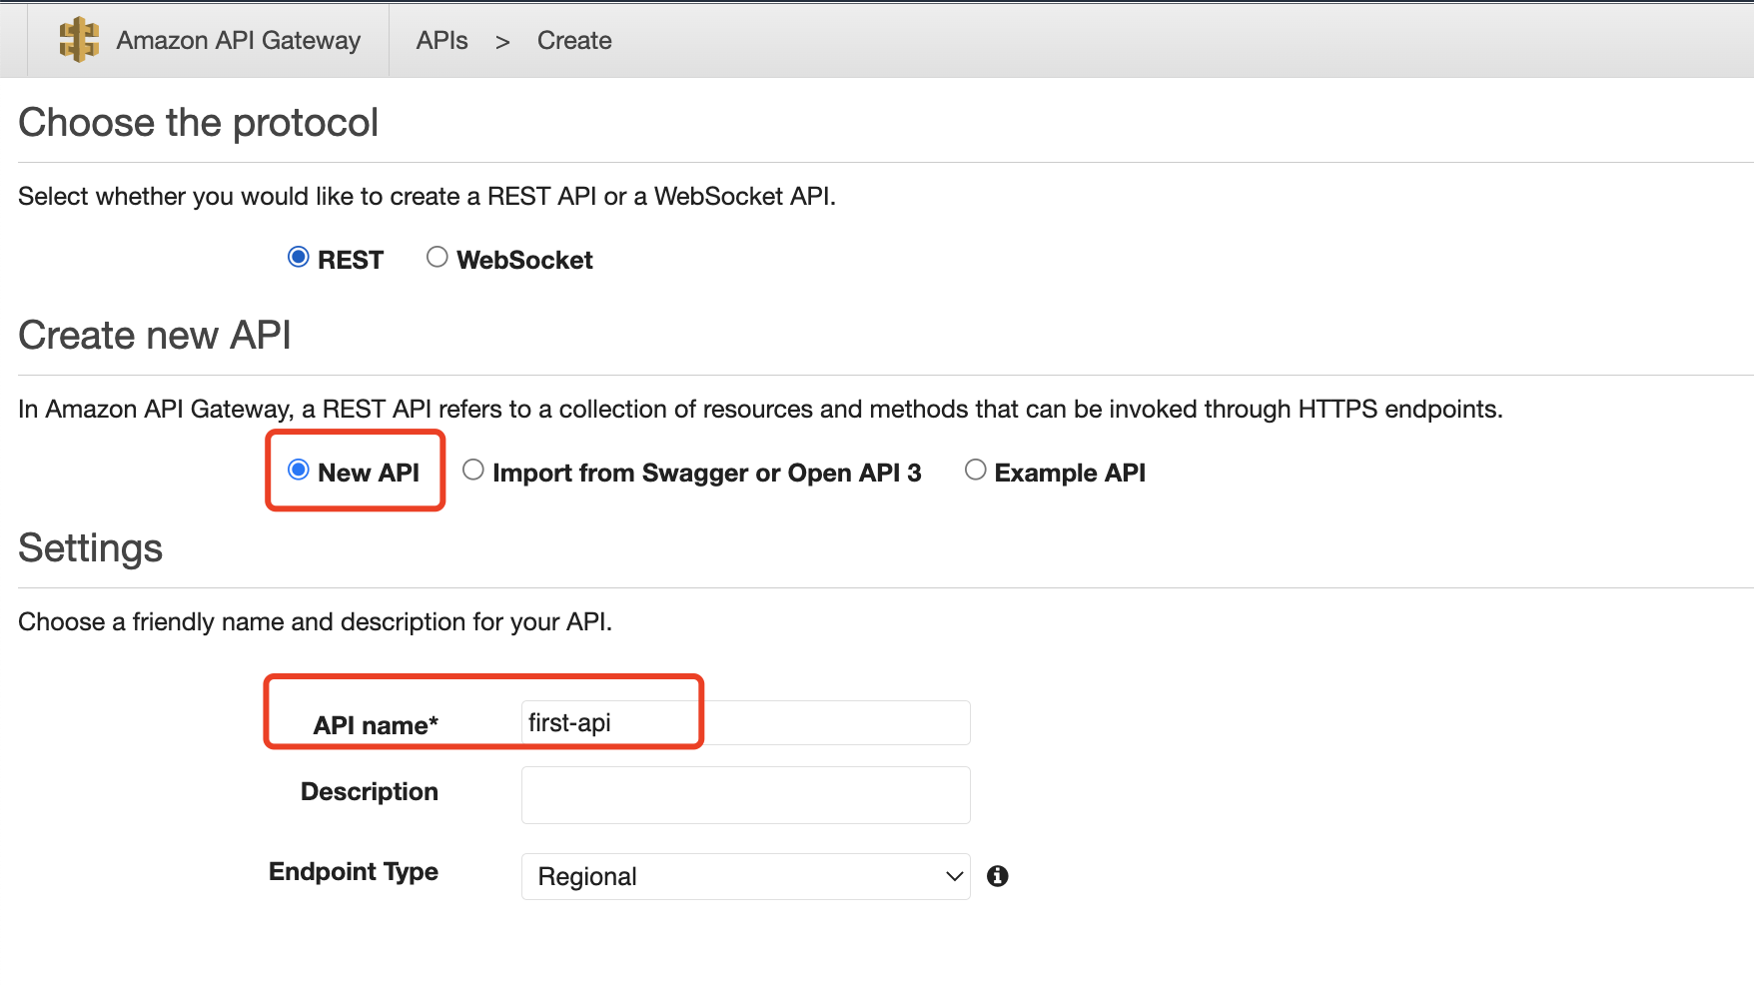Choose the New API radio option
The width and height of the screenshot is (1754, 987).
click(x=298, y=471)
